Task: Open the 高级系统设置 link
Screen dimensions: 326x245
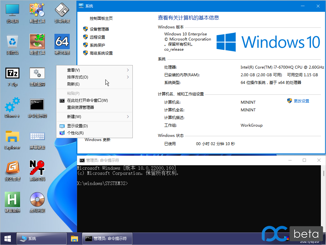Action: pos(101,53)
